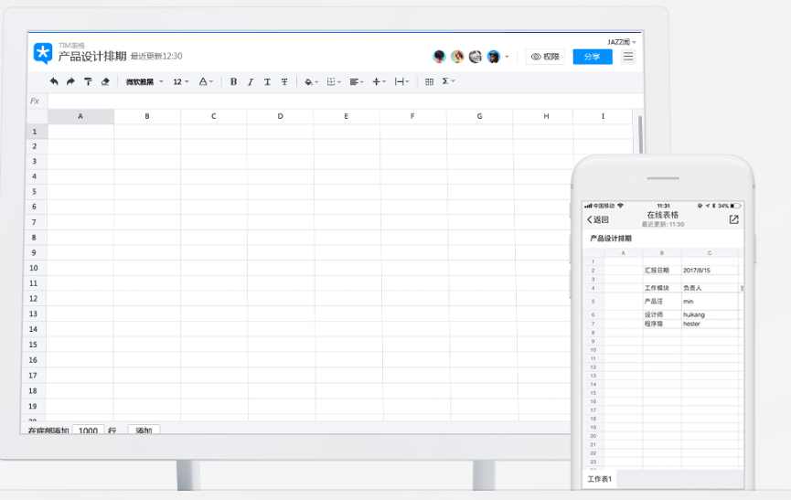Open the font name dropdown 微软雅黑

(144, 81)
